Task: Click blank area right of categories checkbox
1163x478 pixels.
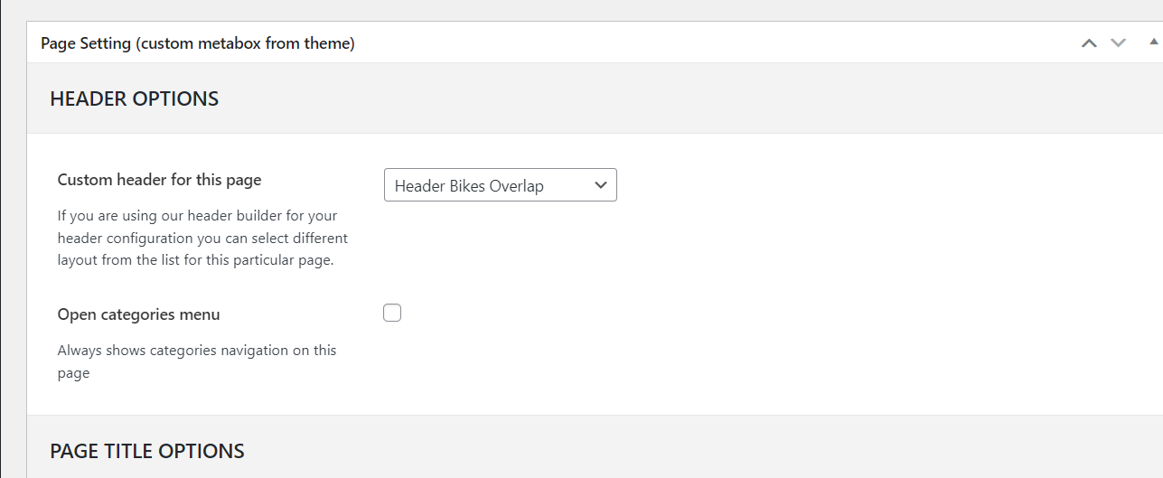Action: pyautogui.click(x=768, y=314)
